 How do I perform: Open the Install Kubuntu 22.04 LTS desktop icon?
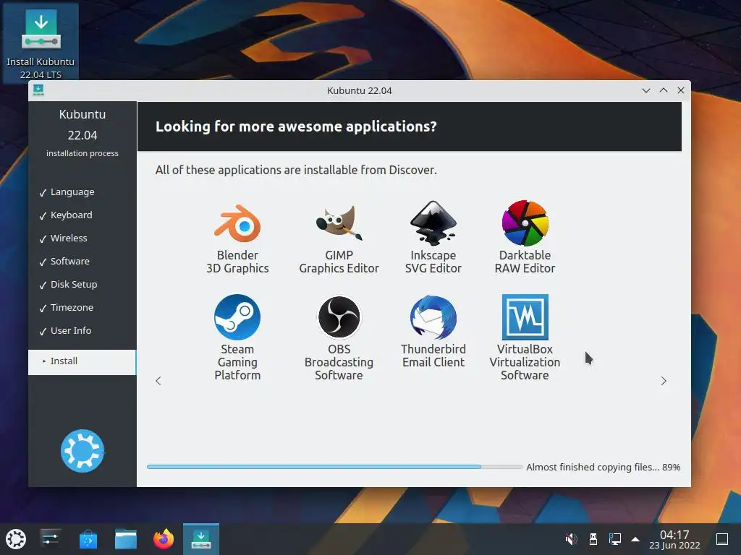[x=41, y=43]
